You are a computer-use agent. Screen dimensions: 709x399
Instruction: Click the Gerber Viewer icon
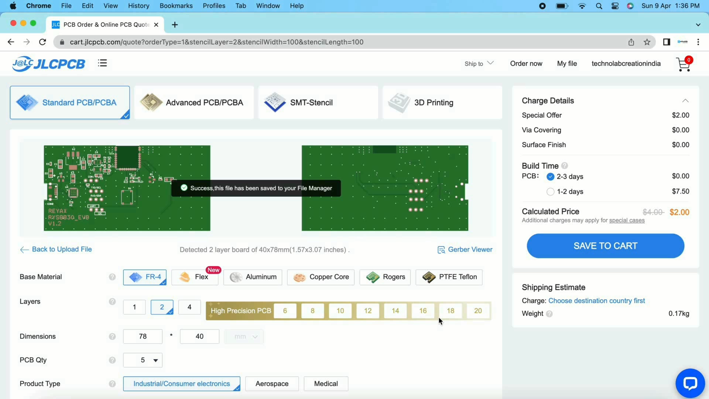[x=441, y=250]
